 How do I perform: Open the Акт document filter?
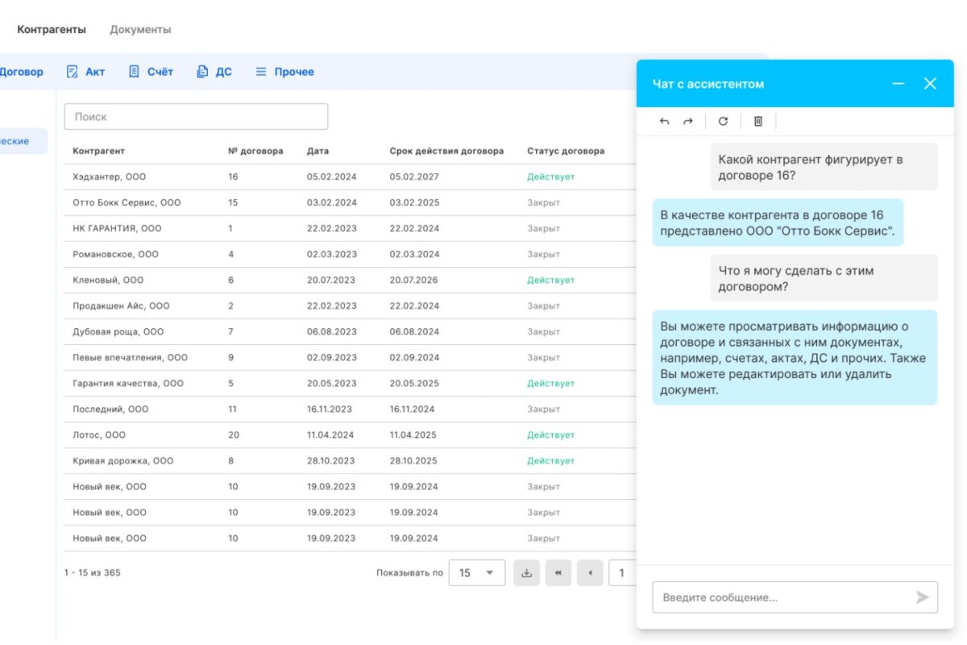pyautogui.click(x=85, y=72)
